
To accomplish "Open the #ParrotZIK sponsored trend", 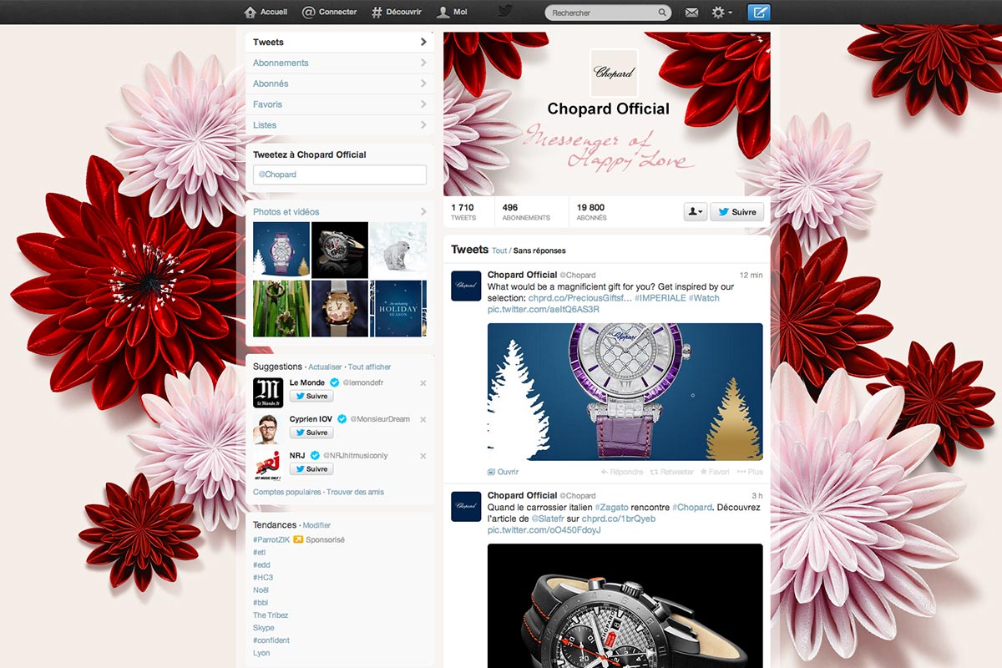I will (272, 539).
